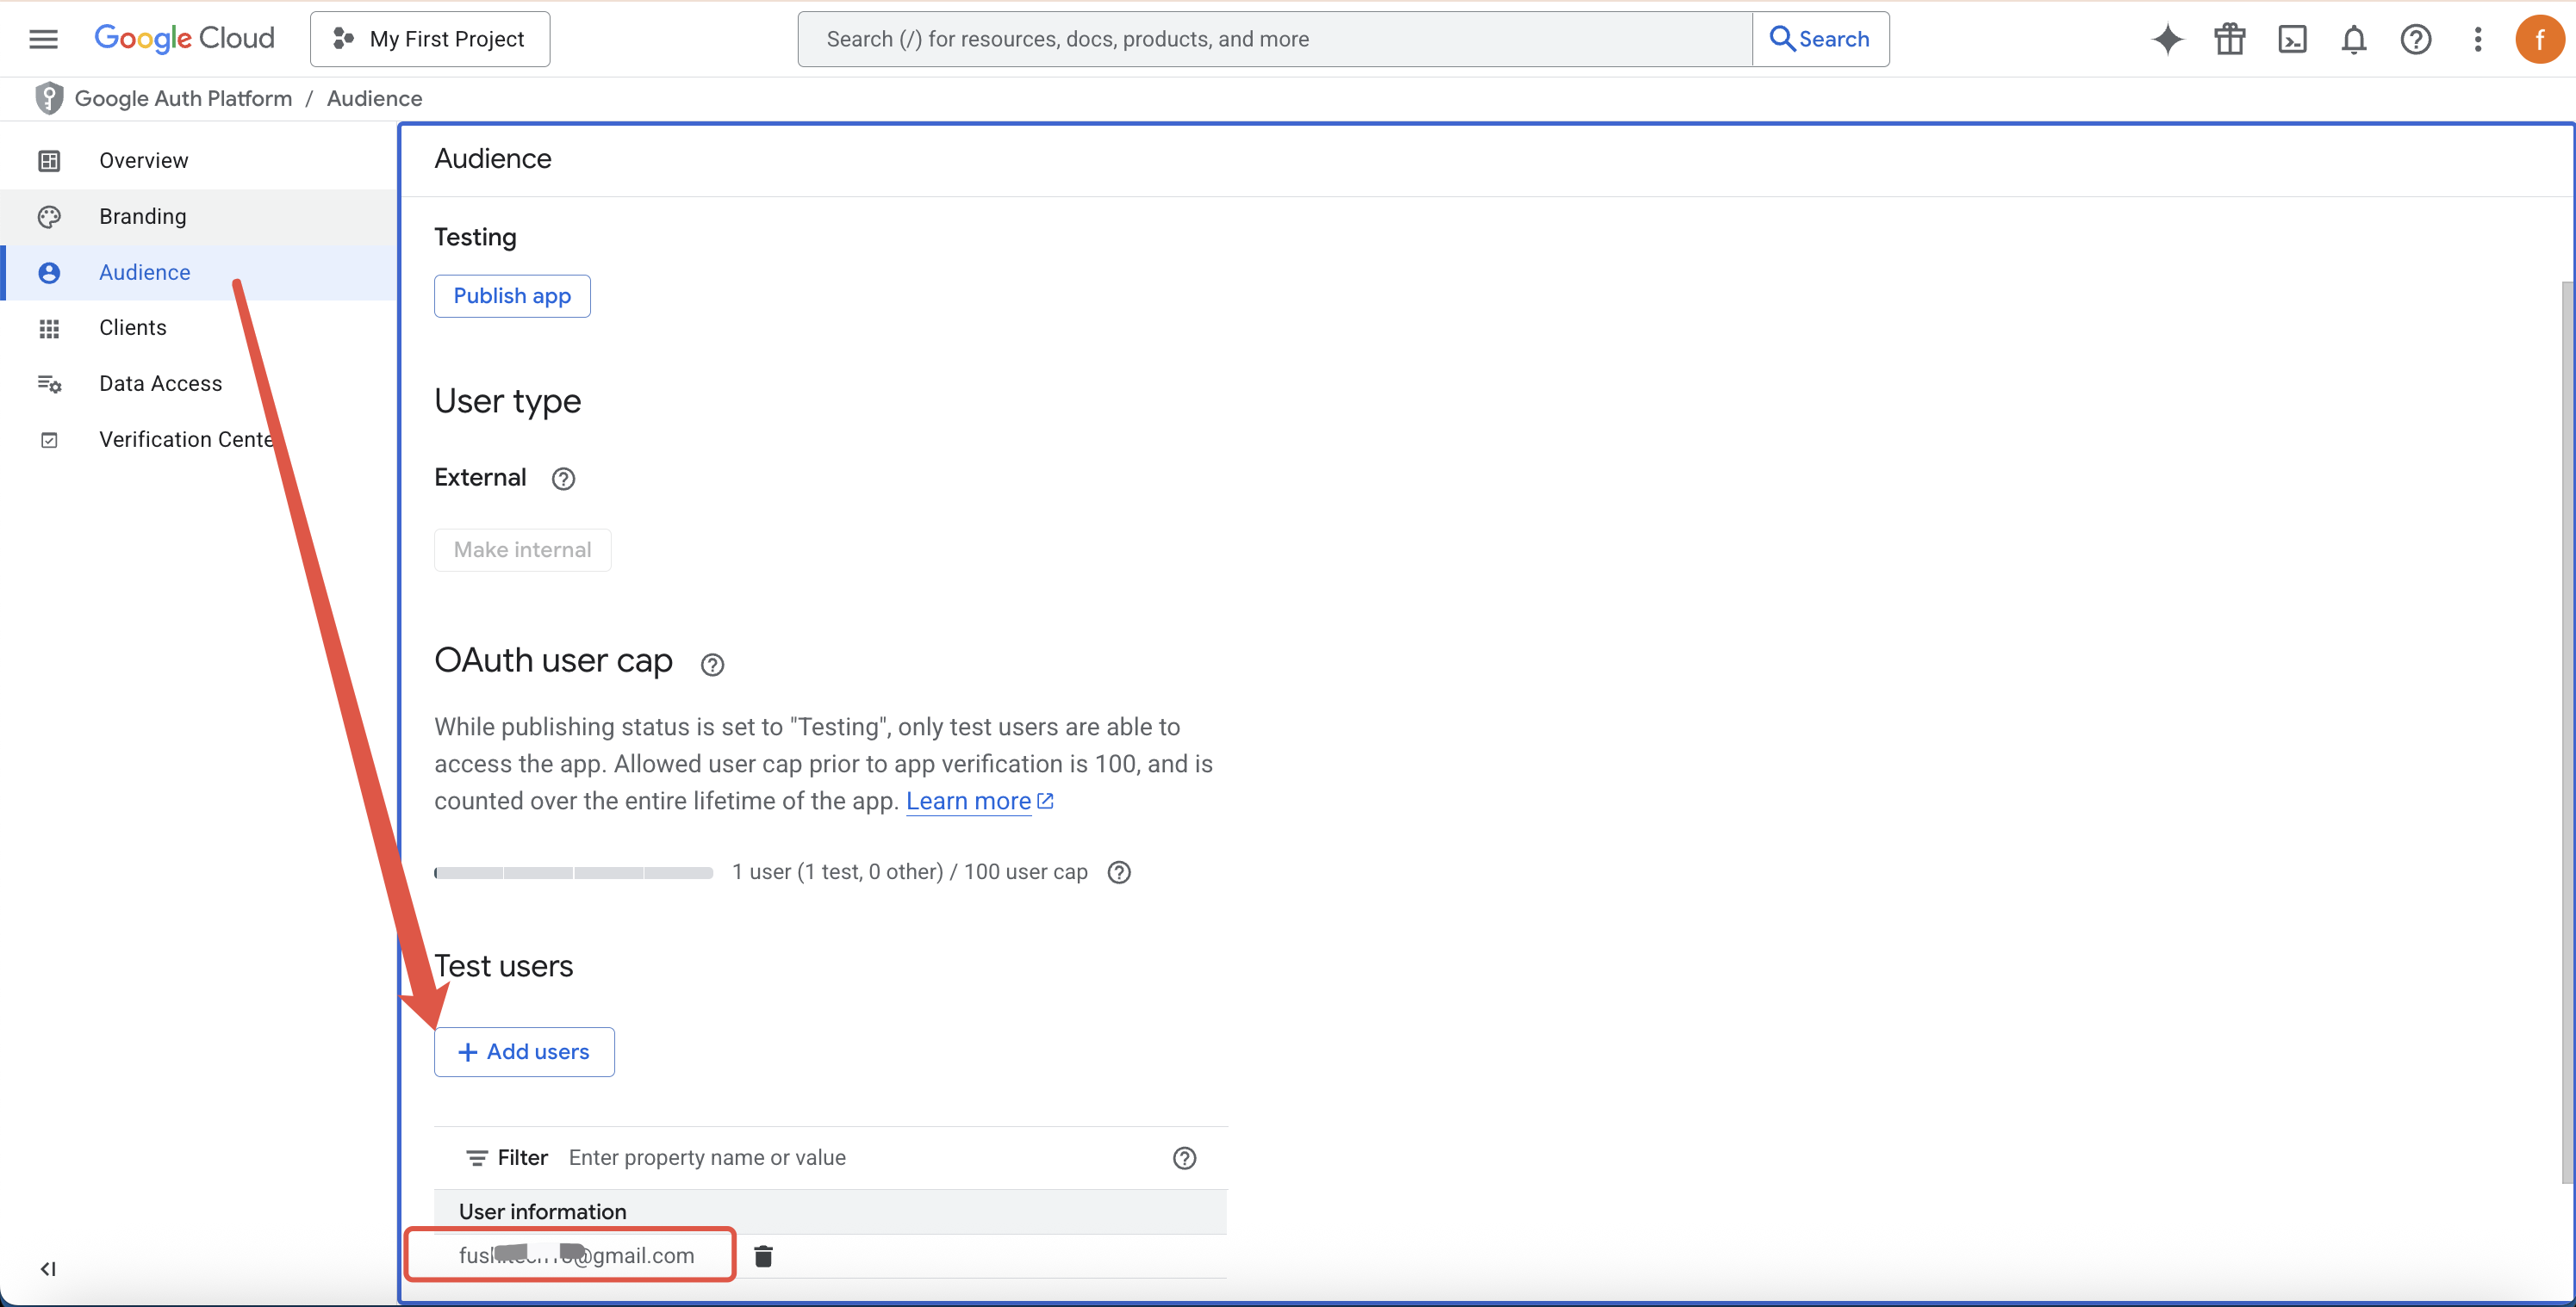This screenshot has height=1307, width=2576.
Task: Click the user cap progress bar
Action: (573, 872)
